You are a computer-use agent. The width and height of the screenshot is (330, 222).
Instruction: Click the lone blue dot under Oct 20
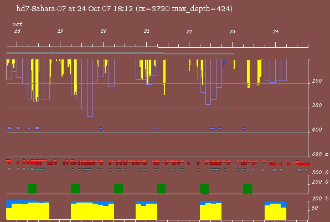[x=101, y=129]
